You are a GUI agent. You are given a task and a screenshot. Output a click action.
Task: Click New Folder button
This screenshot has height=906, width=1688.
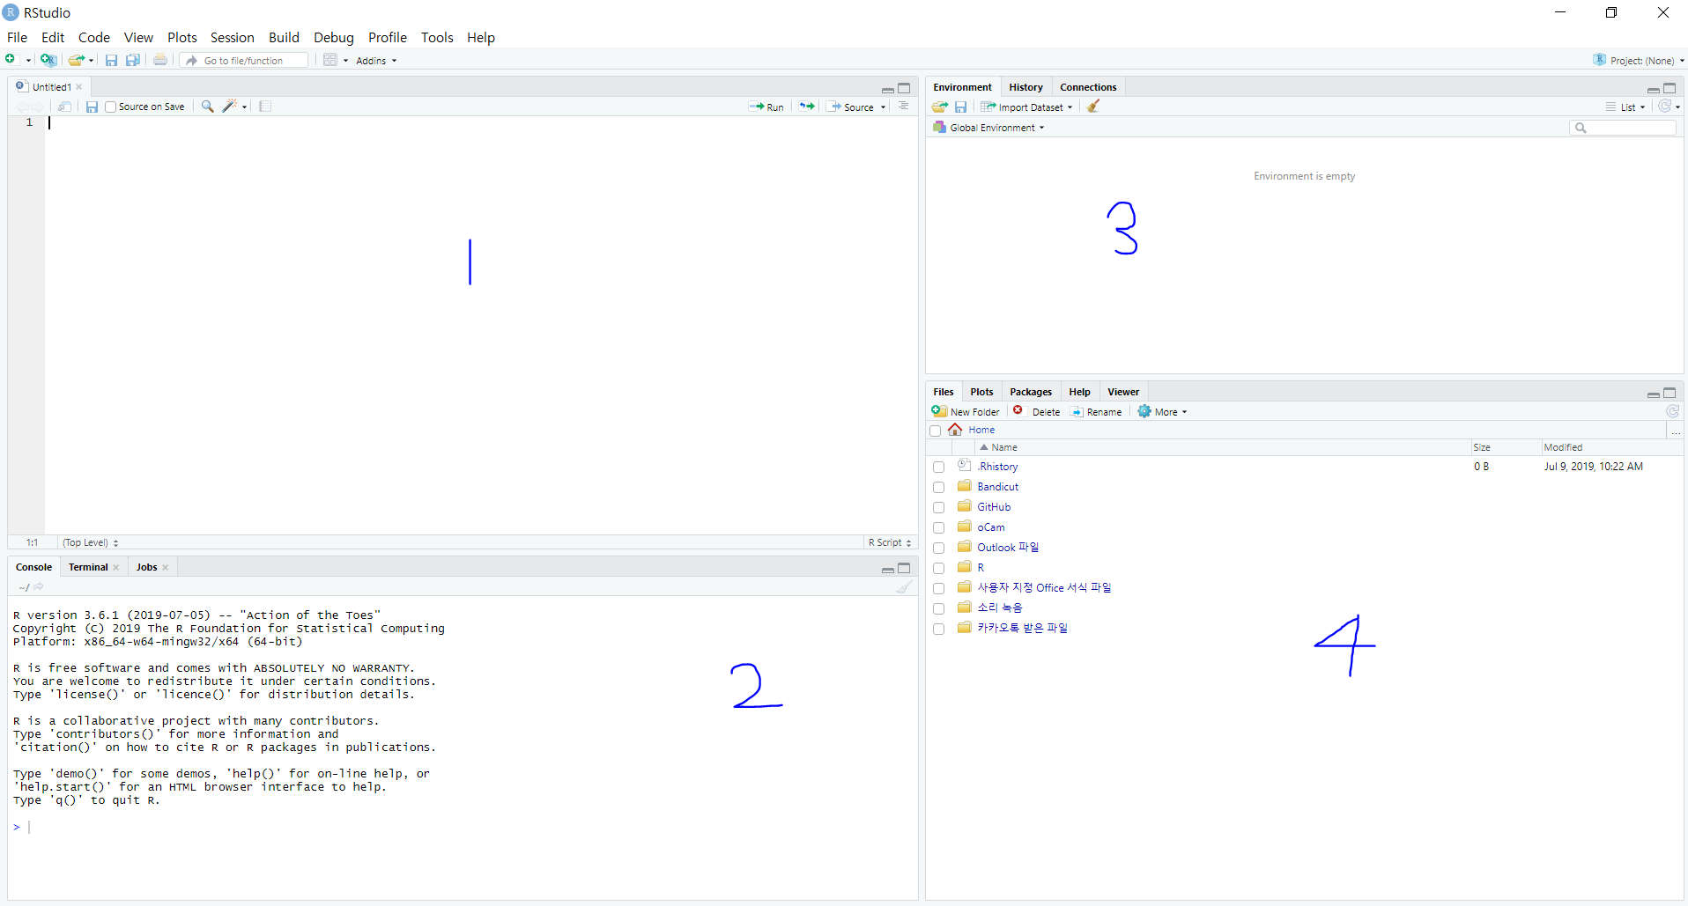[x=966, y=411]
